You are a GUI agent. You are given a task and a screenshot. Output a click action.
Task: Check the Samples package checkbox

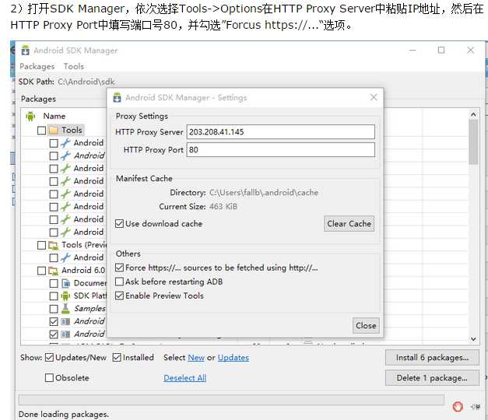coord(54,309)
